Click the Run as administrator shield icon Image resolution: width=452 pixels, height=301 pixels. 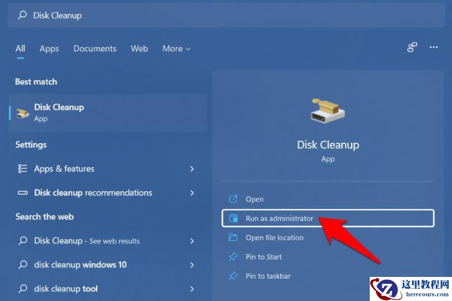233,218
